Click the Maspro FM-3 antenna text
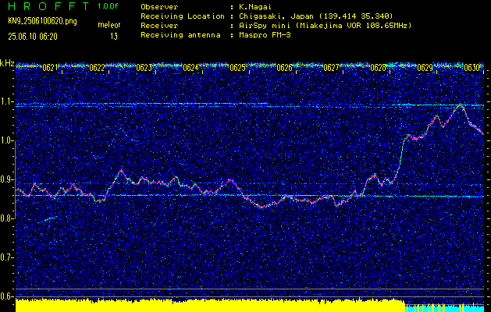 click(x=265, y=35)
